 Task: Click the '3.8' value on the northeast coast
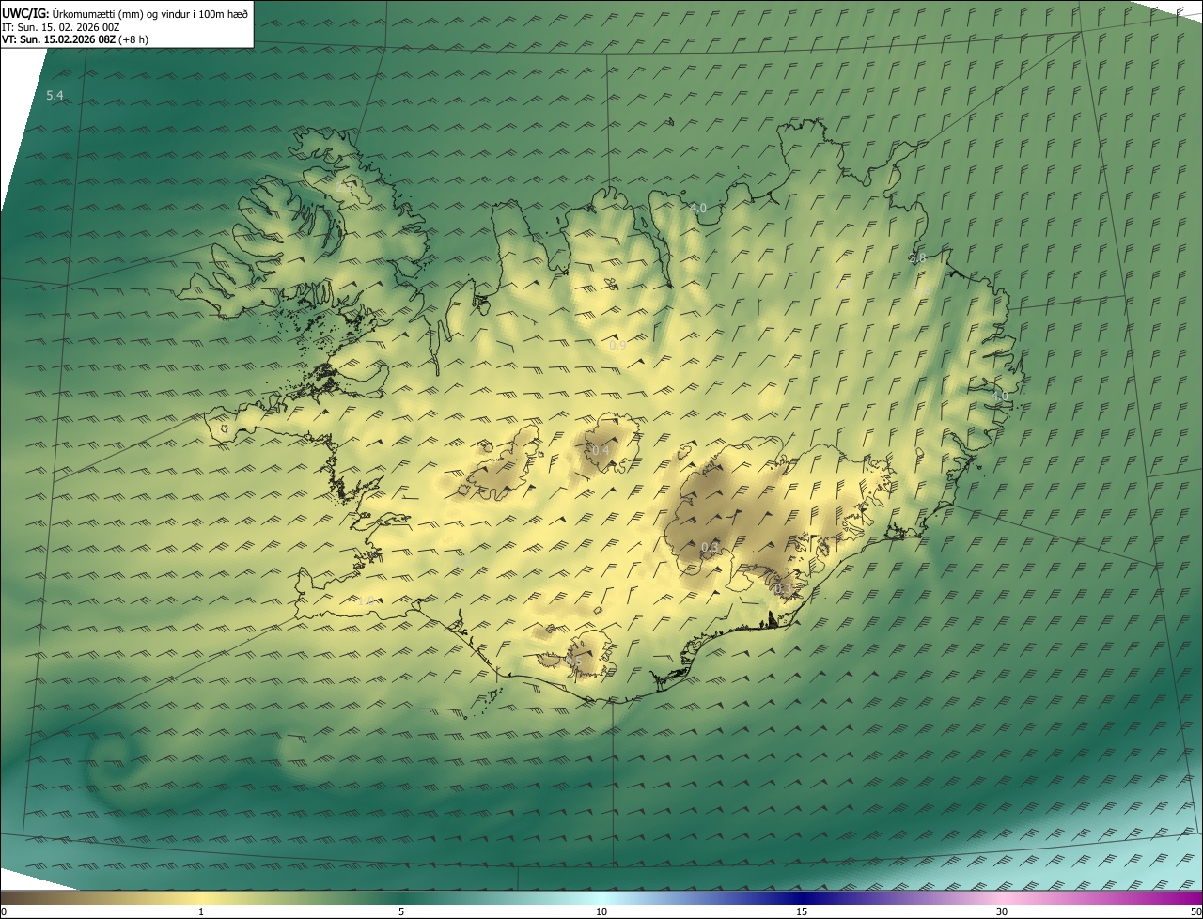coord(917,257)
